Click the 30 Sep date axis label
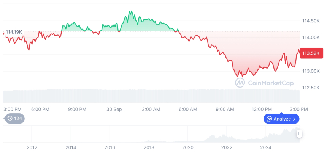The width and height of the screenshot is (327, 152). pyautogui.click(x=114, y=109)
